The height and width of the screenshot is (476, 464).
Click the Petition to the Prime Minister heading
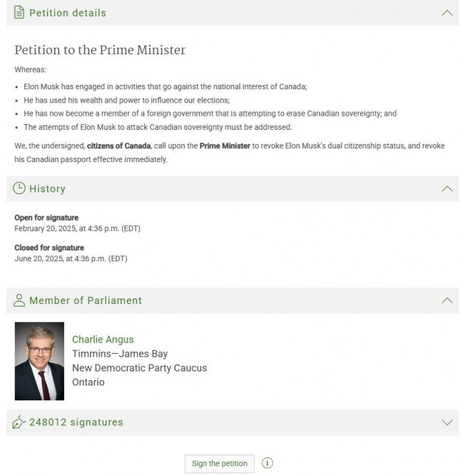[100, 50]
